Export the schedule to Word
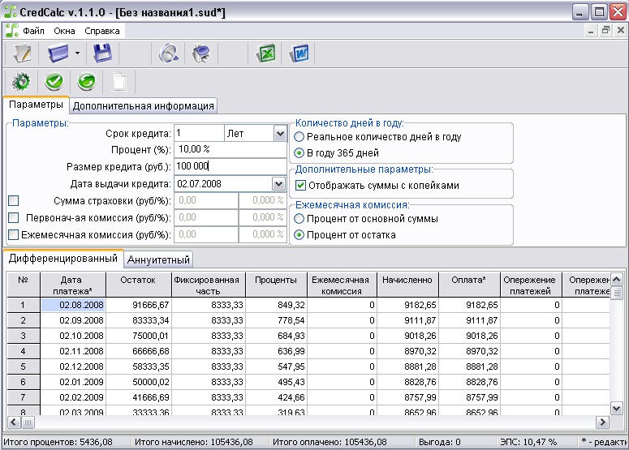Screen dimensions: 629x450 299,54
